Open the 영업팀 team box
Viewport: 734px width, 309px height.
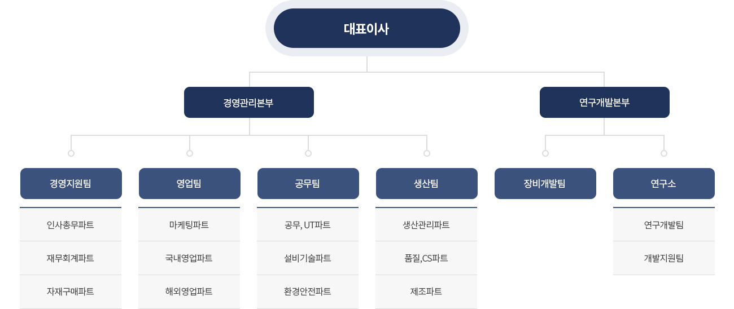190,183
